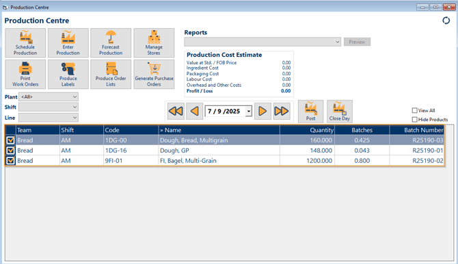Click batches cell 0.043
Screen dimensions: 458x264
coord(362,150)
